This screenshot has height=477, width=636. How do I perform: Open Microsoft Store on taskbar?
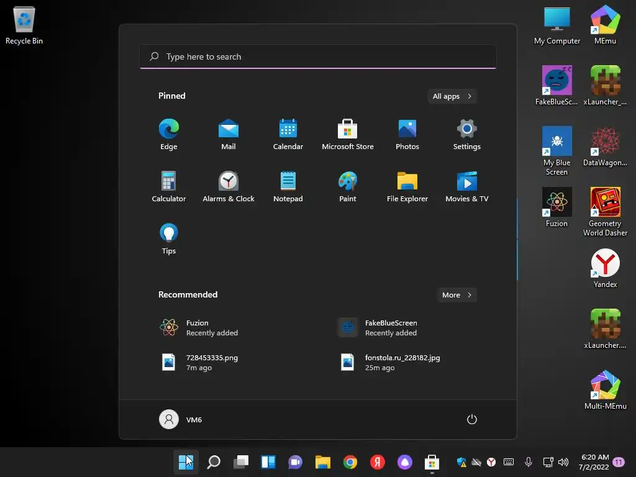(x=432, y=462)
